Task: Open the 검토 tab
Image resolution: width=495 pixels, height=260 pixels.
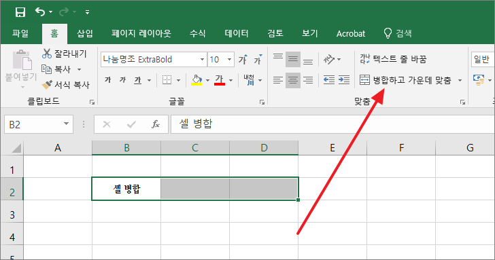Action: (275, 33)
